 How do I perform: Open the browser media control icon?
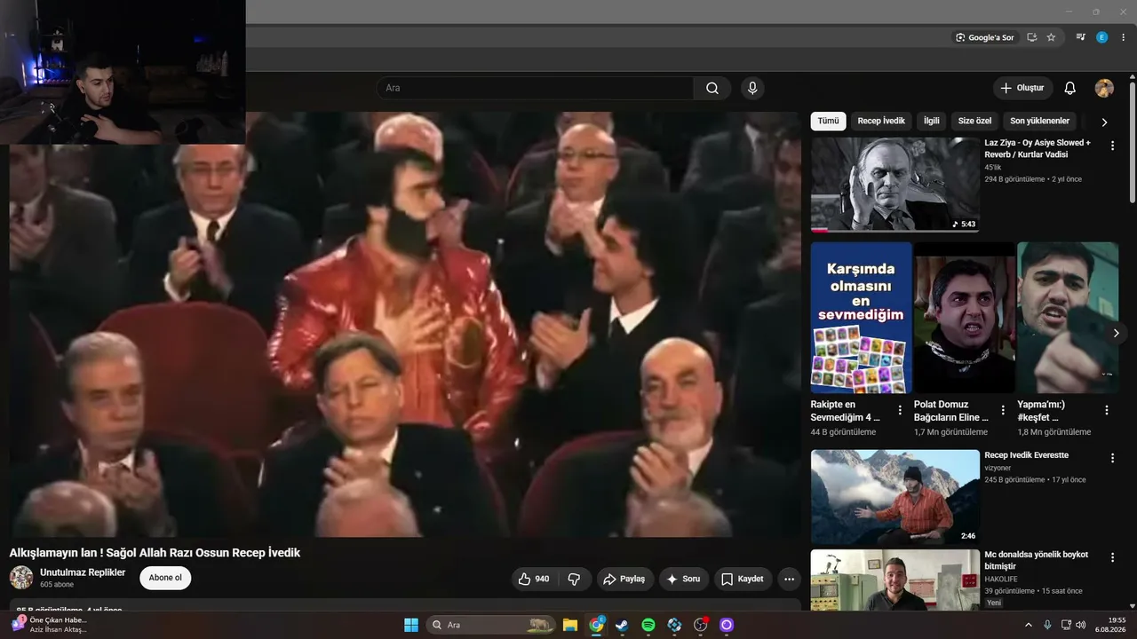coord(1081,37)
